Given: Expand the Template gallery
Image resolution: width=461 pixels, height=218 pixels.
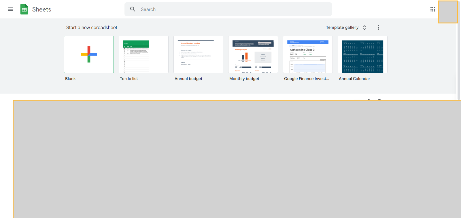Looking at the screenshot, I should coord(346,27).
